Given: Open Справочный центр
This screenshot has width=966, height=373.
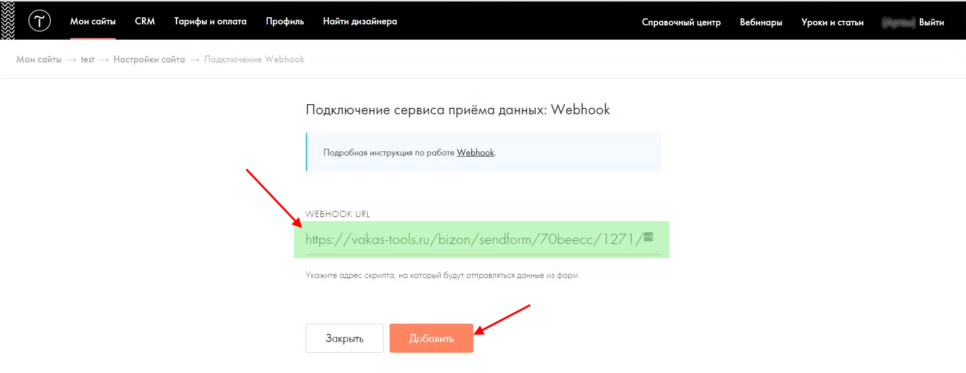Looking at the screenshot, I should (681, 22).
